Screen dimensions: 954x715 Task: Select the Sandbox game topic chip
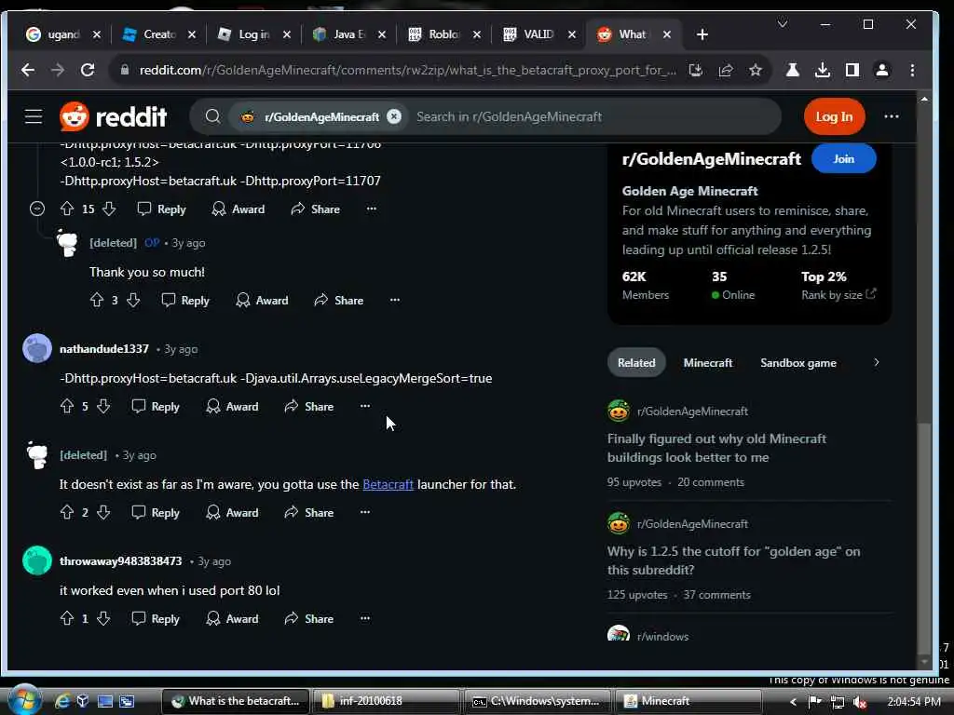(x=798, y=362)
